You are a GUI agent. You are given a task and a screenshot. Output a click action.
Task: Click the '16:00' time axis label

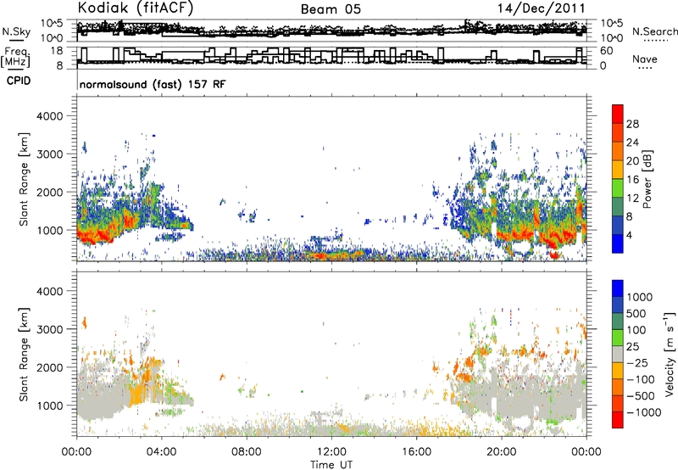tap(416, 452)
